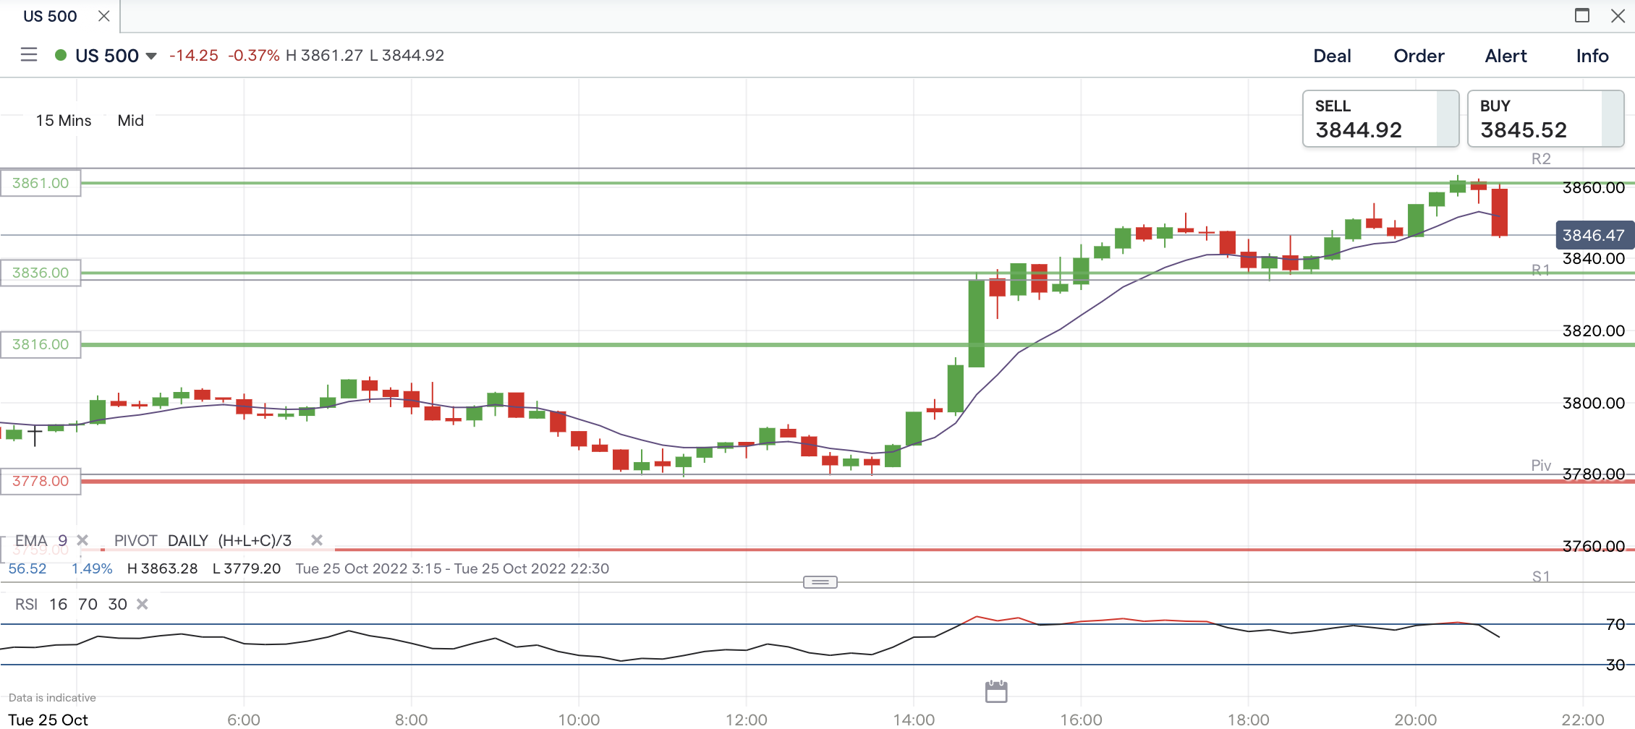
Task: Click the L 3779.20 low value
Action: 247,568
